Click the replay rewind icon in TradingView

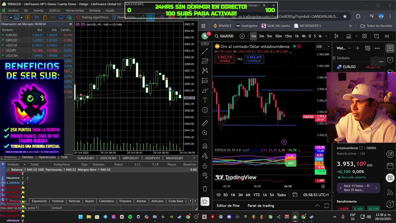coord(387,36)
